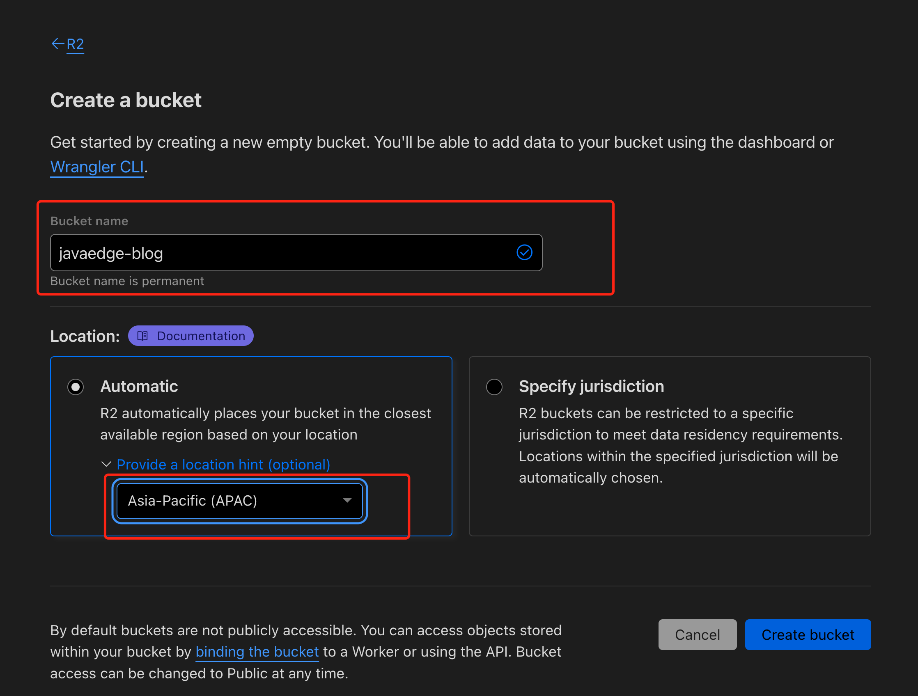The height and width of the screenshot is (696, 918).
Task: Select the Automatic location radio button
Action: pos(76,387)
